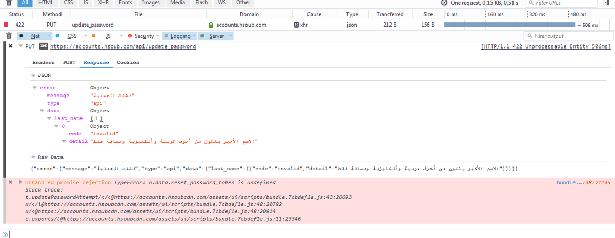Collapse the JSON section in the response

[33, 75]
